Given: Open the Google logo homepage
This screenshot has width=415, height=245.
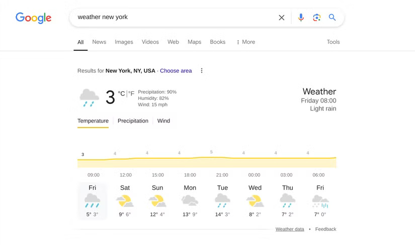Looking at the screenshot, I should pos(33,18).
